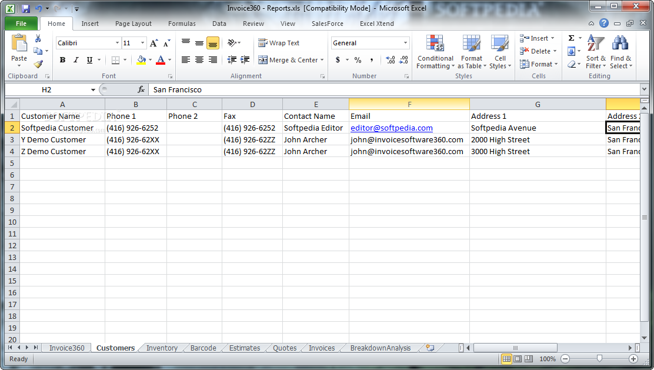654x370 pixels.
Task: Open Cell Styles gallery
Action: click(500, 52)
